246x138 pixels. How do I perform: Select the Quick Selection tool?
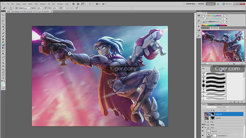[3, 24]
